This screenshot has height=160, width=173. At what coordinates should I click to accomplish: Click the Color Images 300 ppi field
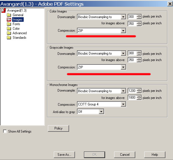click(x=132, y=17)
